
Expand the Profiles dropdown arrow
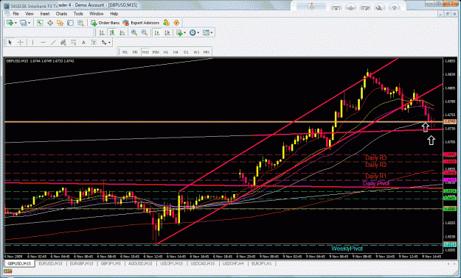29,23
